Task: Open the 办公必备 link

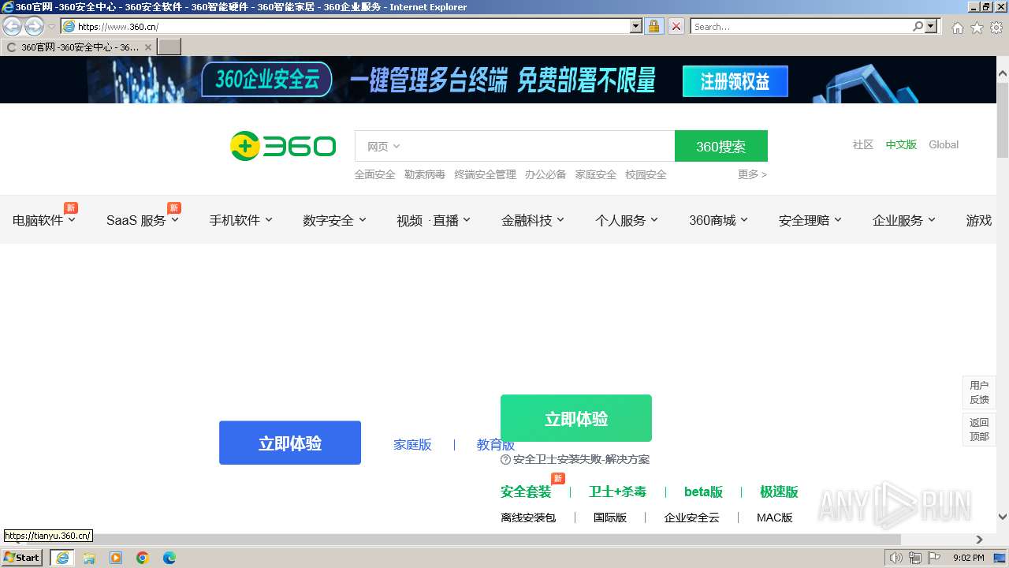Action: [x=545, y=174]
